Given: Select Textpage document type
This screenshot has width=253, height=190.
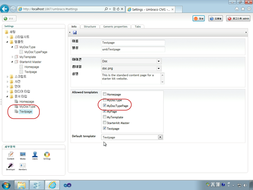Looking at the screenshot, I should coord(26,112).
